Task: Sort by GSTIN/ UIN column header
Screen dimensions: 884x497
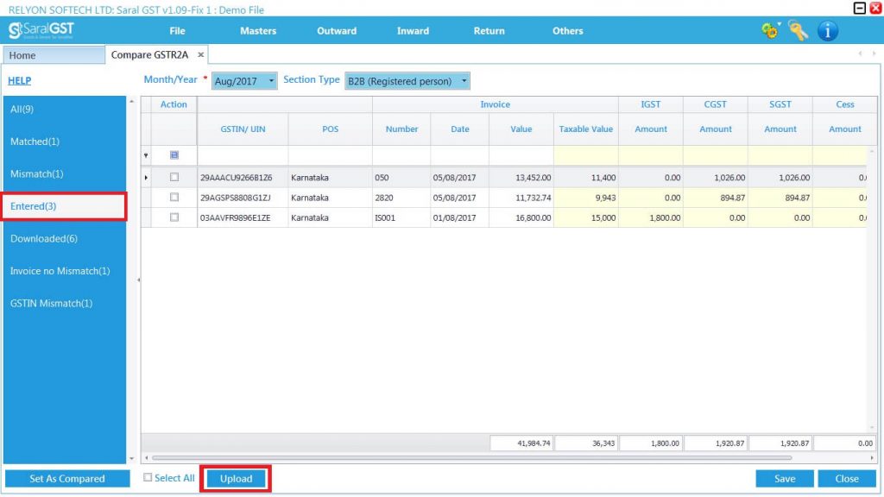Action: point(243,129)
